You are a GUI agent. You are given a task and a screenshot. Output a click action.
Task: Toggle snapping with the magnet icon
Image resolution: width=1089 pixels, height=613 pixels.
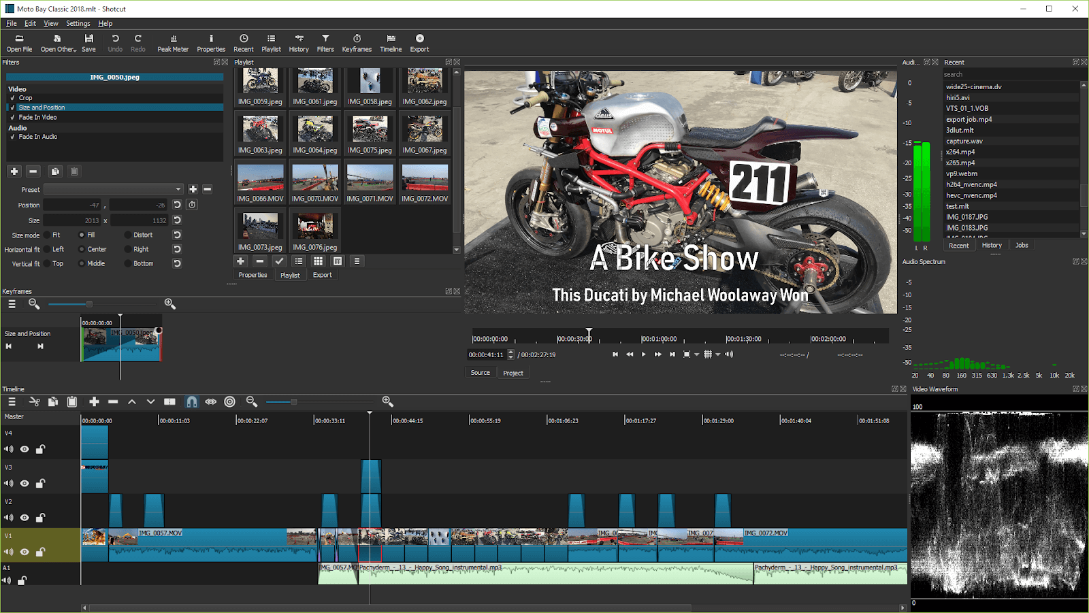[192, 401]
